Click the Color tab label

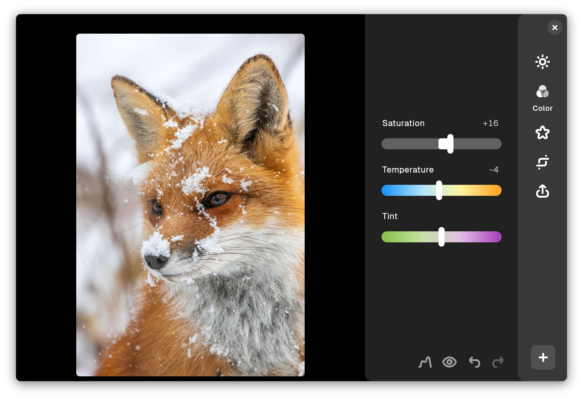[x=542, y=108]
